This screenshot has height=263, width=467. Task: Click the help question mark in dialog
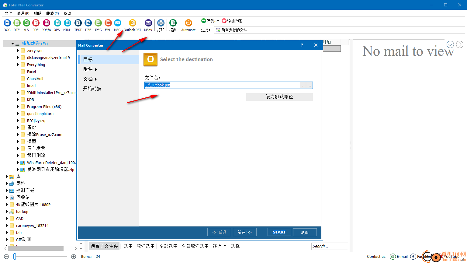(x=302, y=45)
